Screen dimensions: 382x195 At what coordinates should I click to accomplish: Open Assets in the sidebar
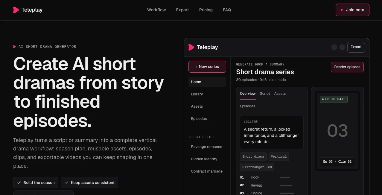point(207,106)
